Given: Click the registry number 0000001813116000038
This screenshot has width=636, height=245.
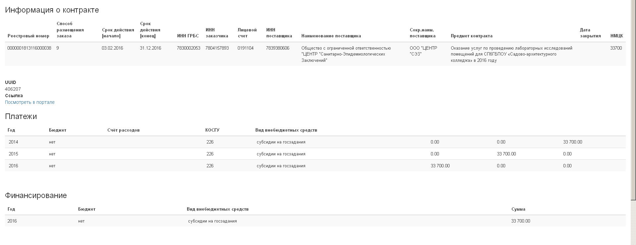Looking at the screenshot, I should tap(29, 48).
